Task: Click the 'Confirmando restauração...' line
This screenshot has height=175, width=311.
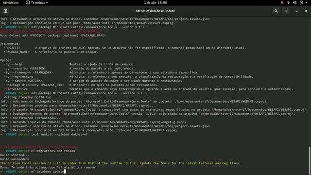Action: (30, 118)
